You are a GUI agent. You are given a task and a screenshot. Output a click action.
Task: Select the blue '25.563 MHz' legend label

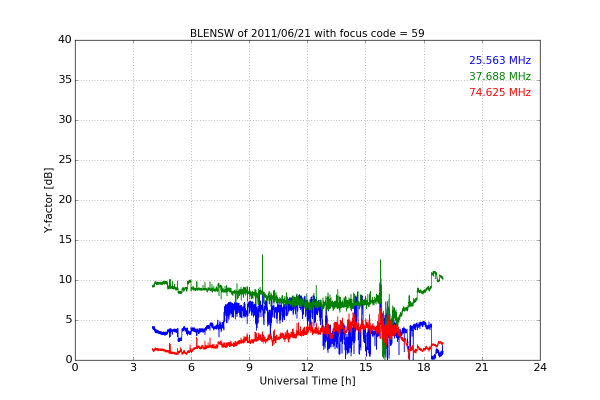[500, 60]
